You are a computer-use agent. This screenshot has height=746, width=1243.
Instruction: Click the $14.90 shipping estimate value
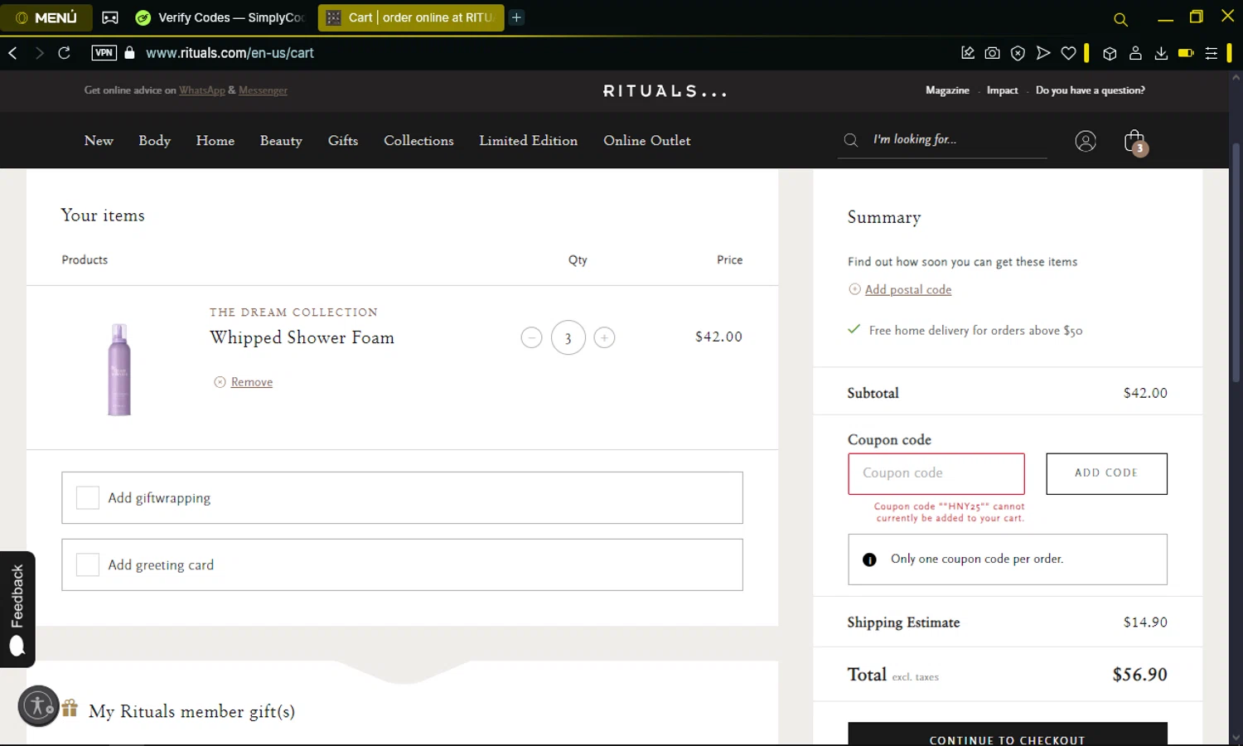pos(1145,622)
